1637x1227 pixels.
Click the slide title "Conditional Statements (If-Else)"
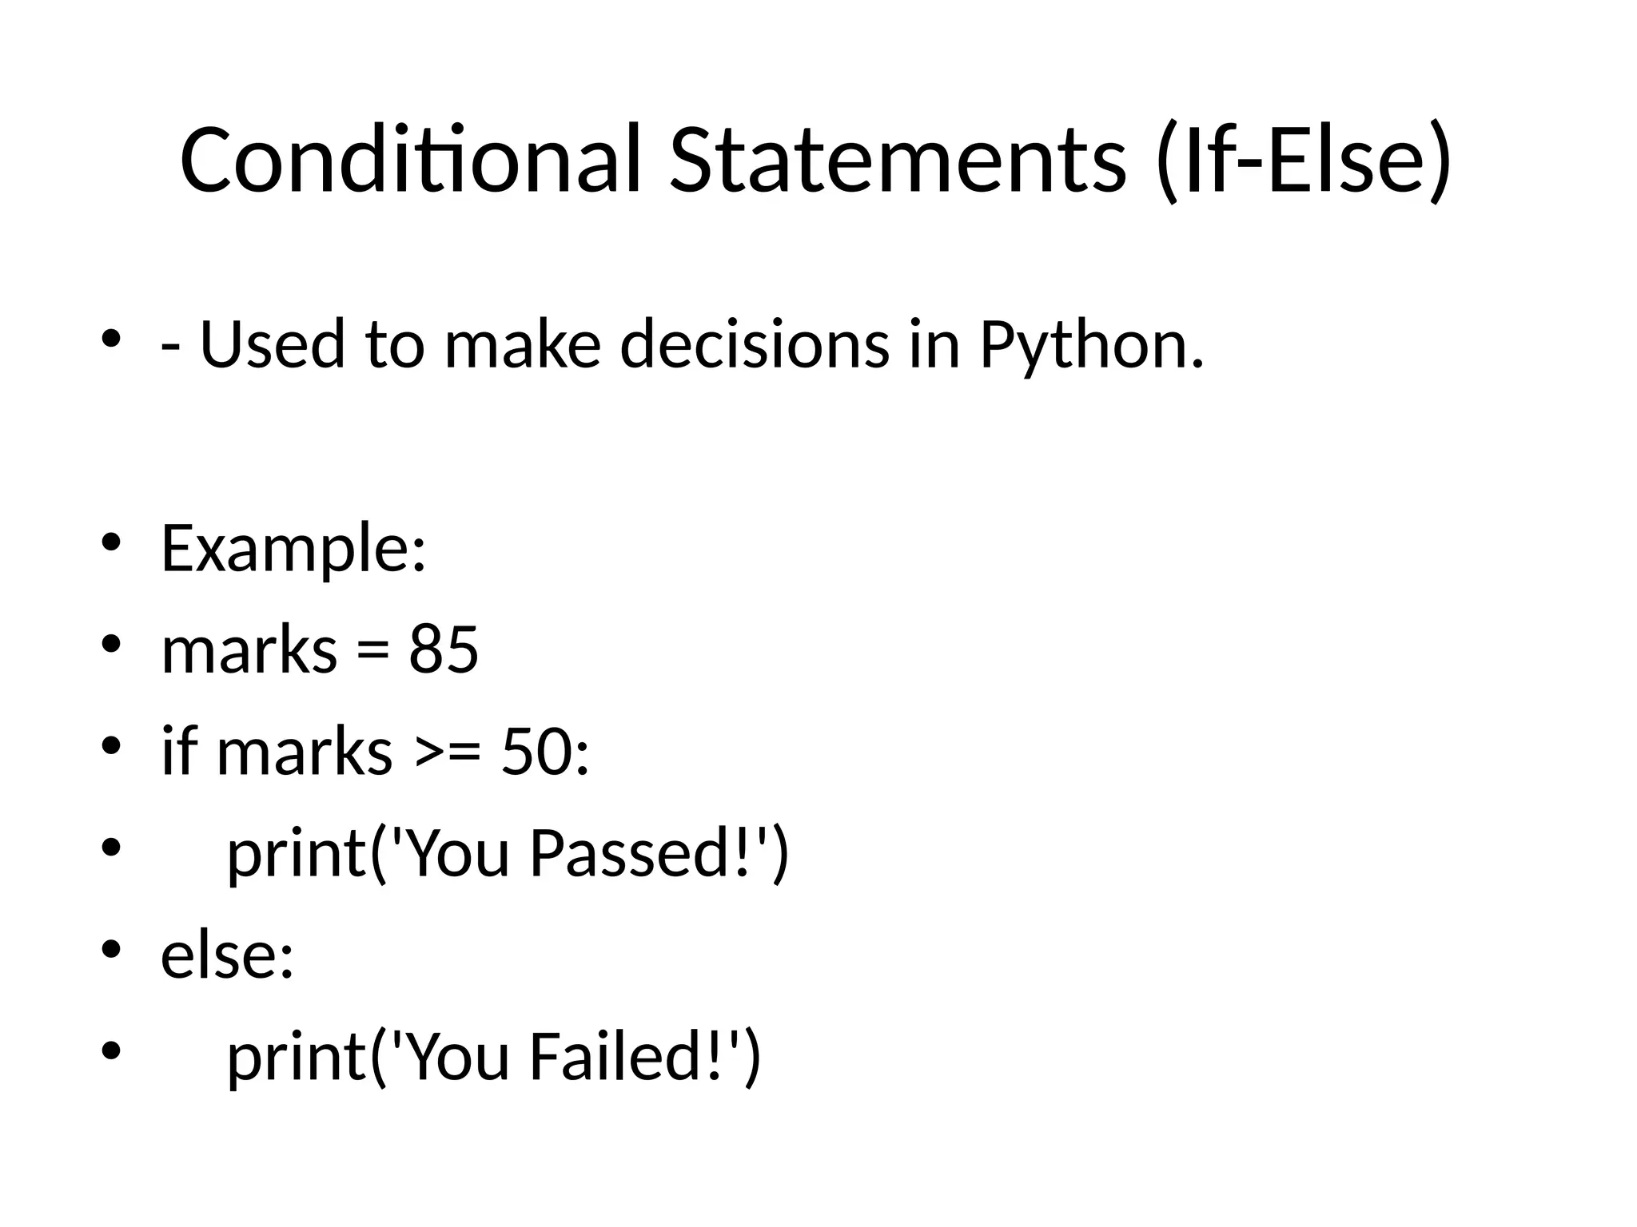(815, 160)
